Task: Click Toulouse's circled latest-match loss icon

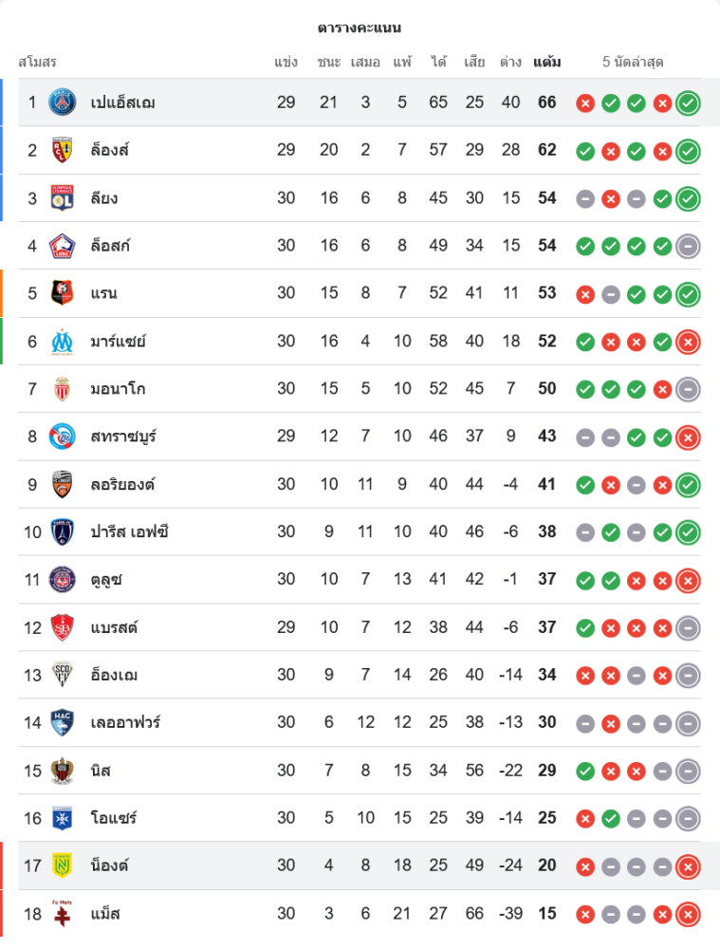Action: (688, 580)
